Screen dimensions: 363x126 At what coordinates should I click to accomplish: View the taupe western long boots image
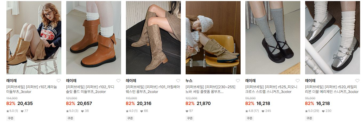[153, 38]
